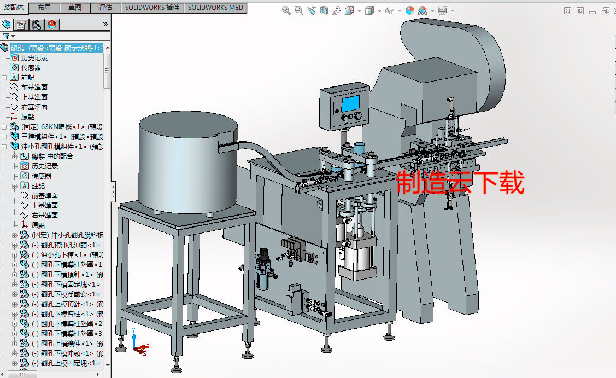Open the Hide/Show Items glasses icon
The width and height of the screenshot is (616, 378).
click(389, 10)
